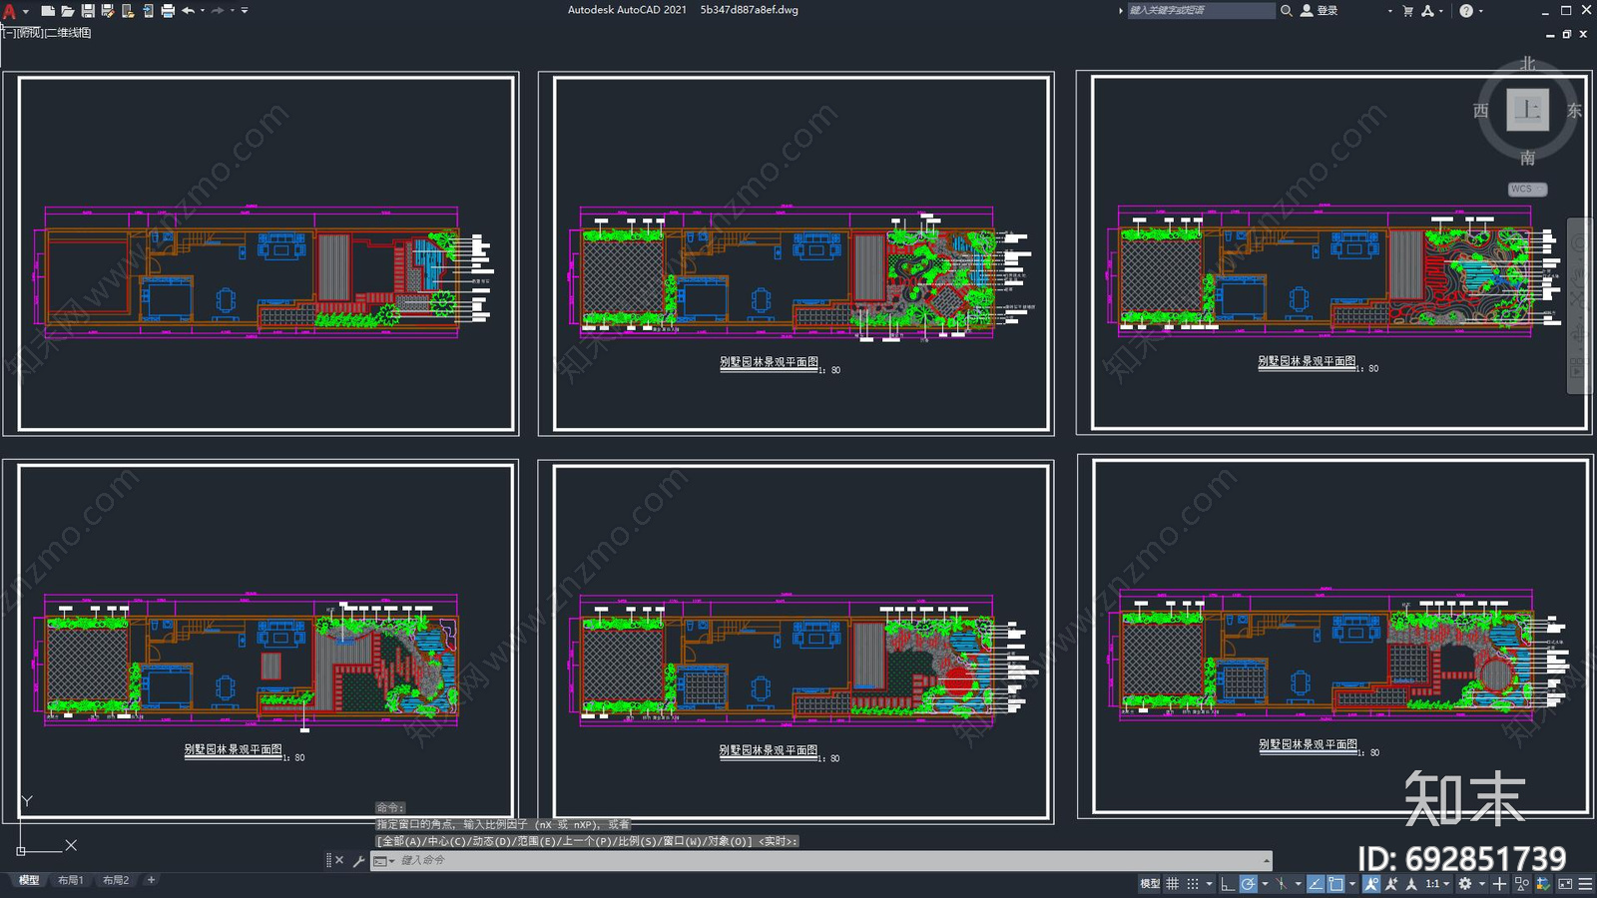Click the search magnifier icon
Screen dimensions: 1597x898
click(x=1287, y=10)
